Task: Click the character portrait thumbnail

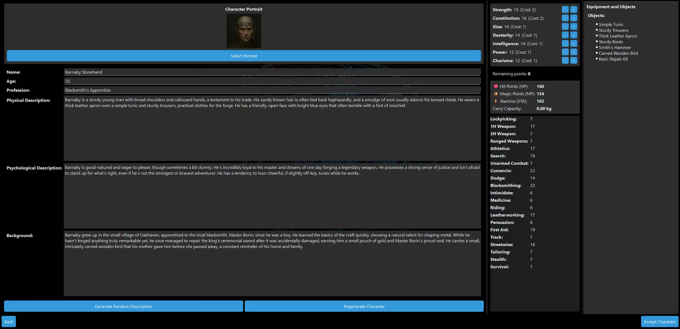Action: pos(244,31)
